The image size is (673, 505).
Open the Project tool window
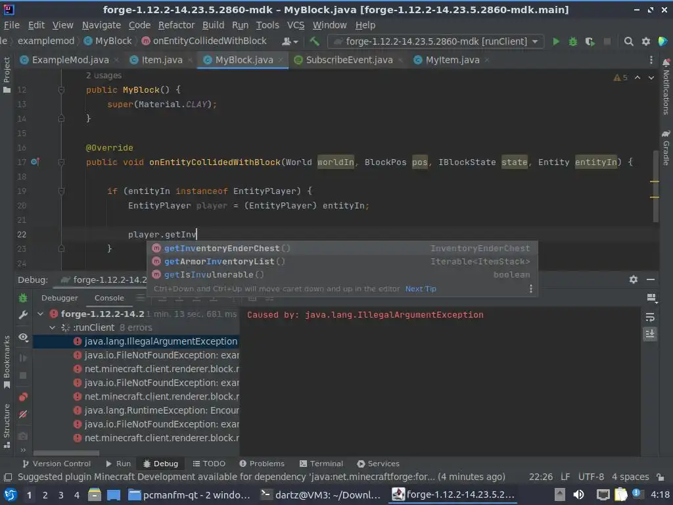7,75
